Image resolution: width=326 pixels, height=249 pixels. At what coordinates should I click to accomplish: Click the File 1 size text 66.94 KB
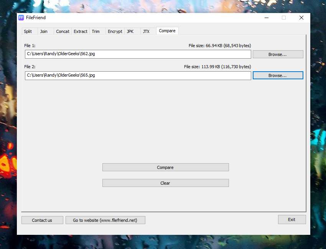coord(220,46)
